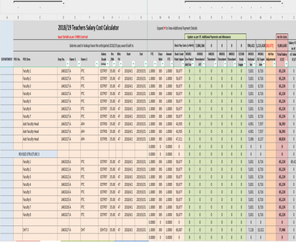
Task: Click the DEPARTMENT header cell
Action: point(7,59)
